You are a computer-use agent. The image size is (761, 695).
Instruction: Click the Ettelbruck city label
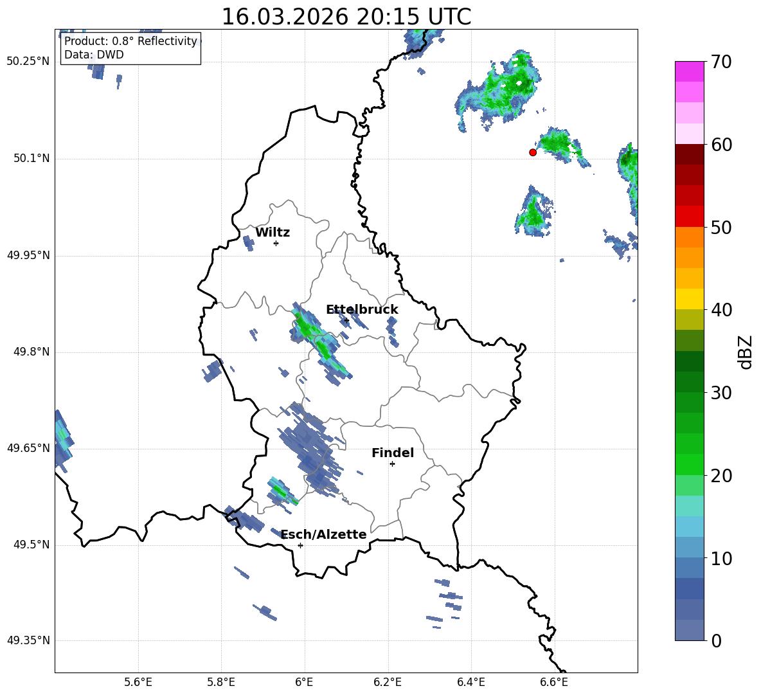(x=362, y=310)
